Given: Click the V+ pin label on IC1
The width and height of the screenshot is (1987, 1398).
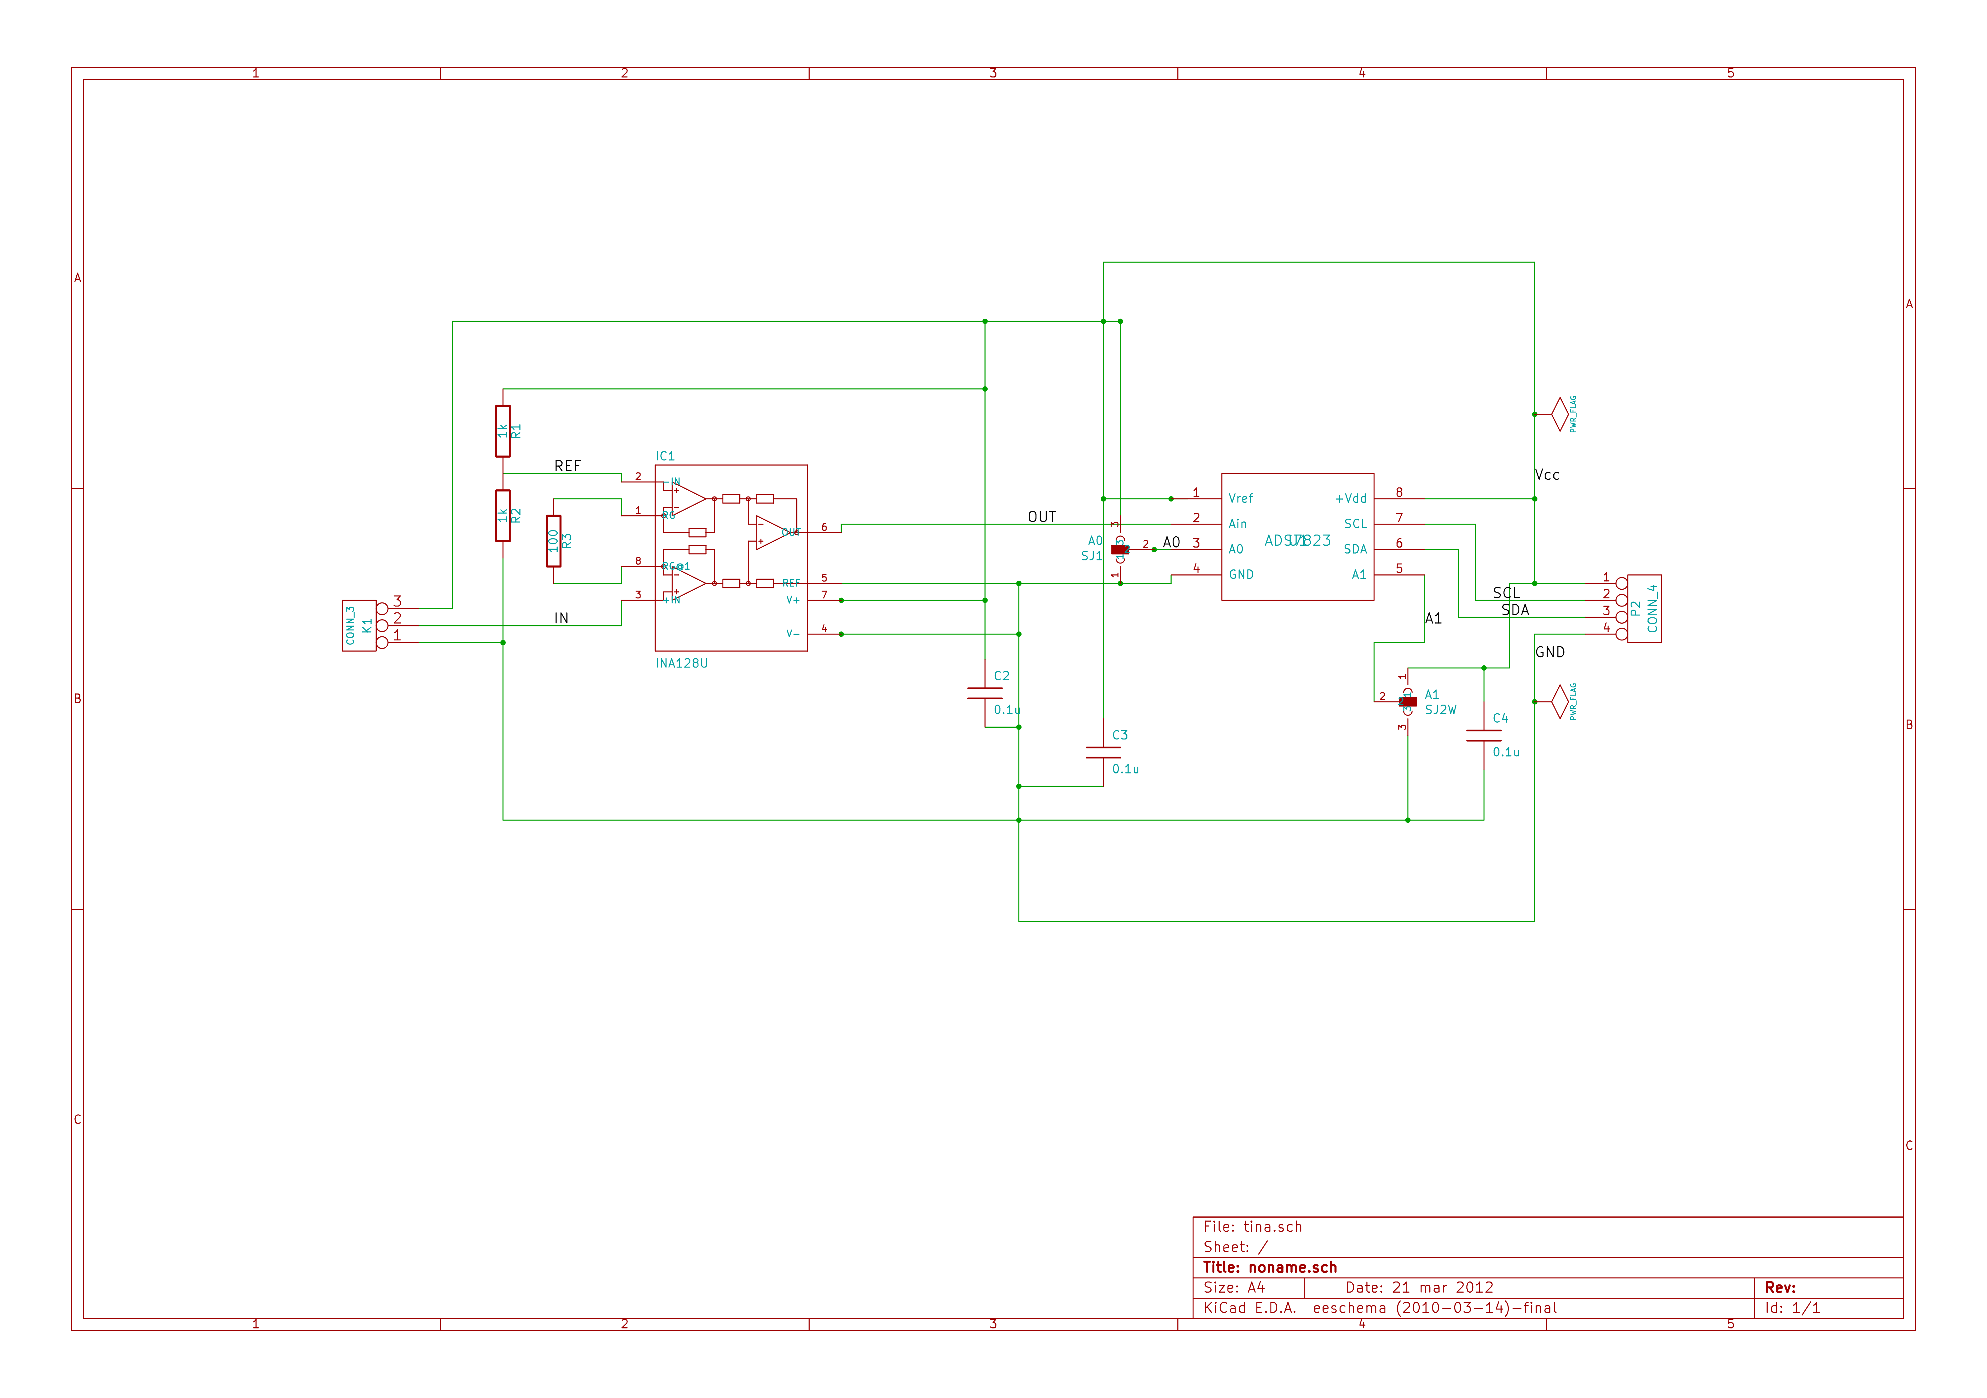Looking at the screenshot, I should click(793, 600).
